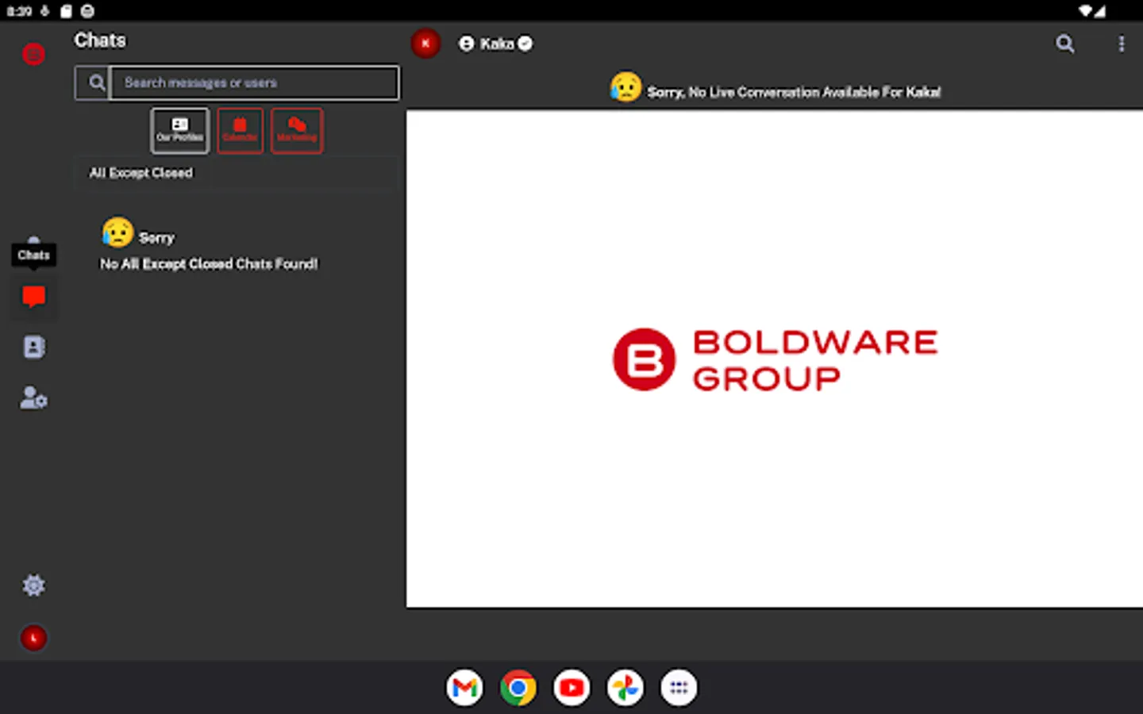1143x714 pixels.
Task: Click the red app logo at the sidebar top
Action: click(x=33, y=53)
